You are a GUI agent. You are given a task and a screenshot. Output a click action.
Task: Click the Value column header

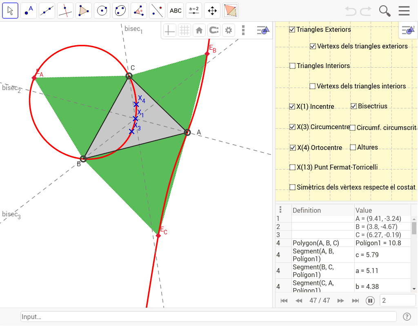(x=363, y=210)
